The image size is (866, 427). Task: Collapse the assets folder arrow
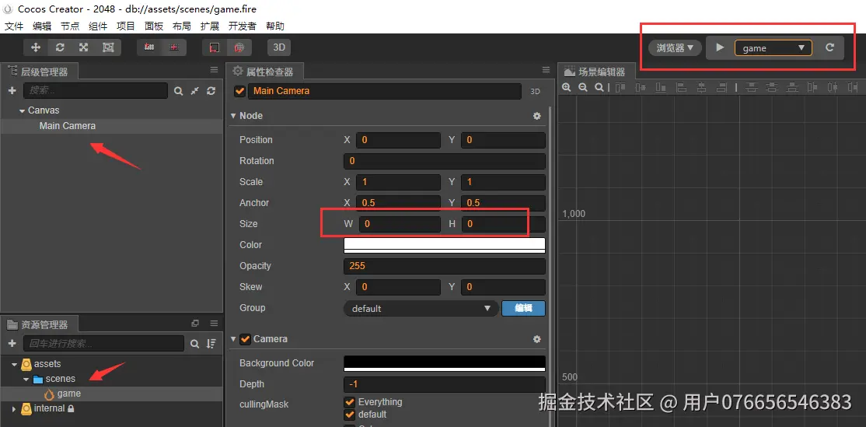(14, 365)
